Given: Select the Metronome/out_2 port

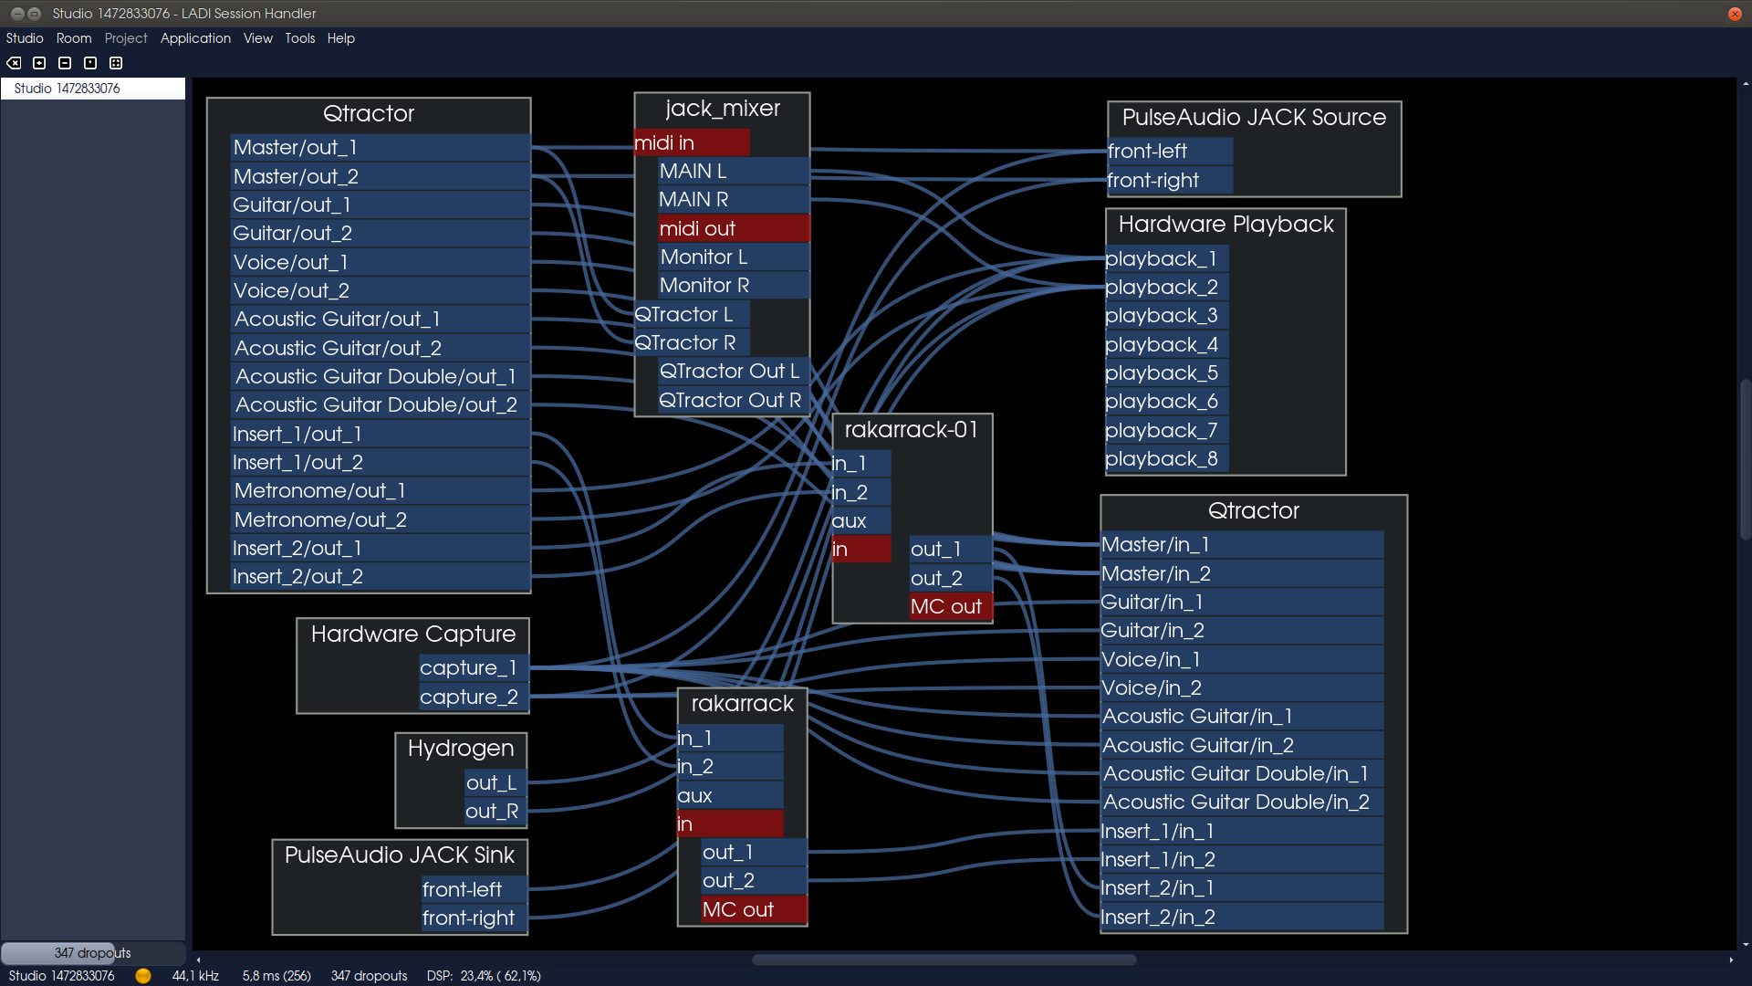Looking at the screenshot, I should 381,520.
